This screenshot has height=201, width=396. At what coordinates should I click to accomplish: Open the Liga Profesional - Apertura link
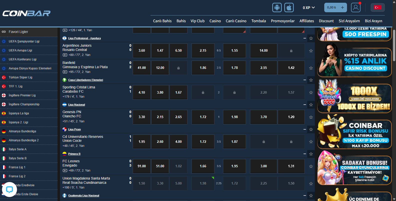pyautogui.click(x=84, y=38)
